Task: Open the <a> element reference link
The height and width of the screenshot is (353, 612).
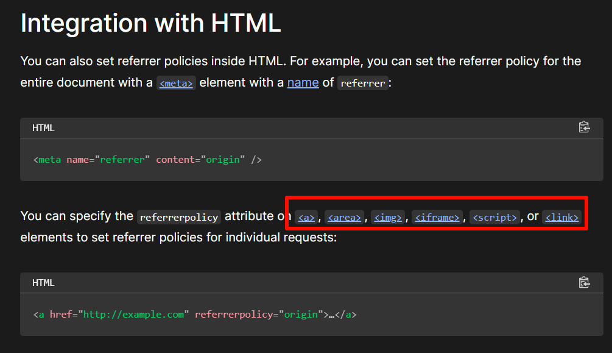Action: coord(306,217)
